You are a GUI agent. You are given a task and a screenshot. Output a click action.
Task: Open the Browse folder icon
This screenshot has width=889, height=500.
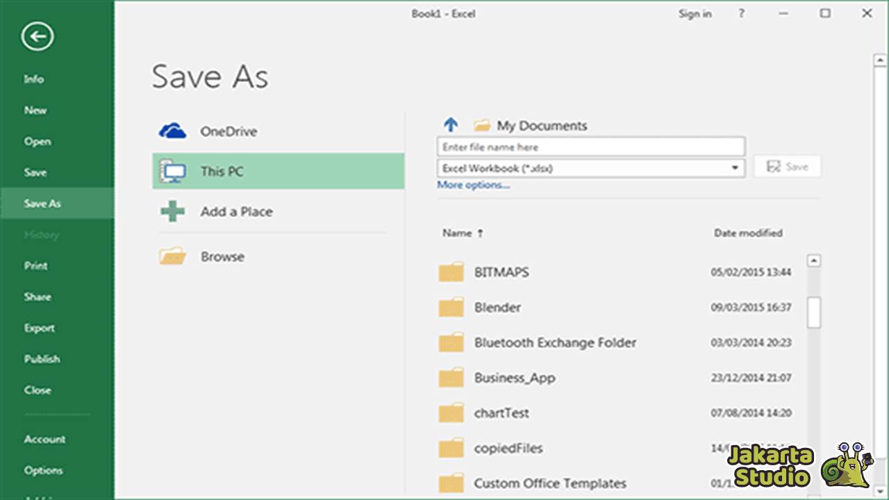(172, 256)
